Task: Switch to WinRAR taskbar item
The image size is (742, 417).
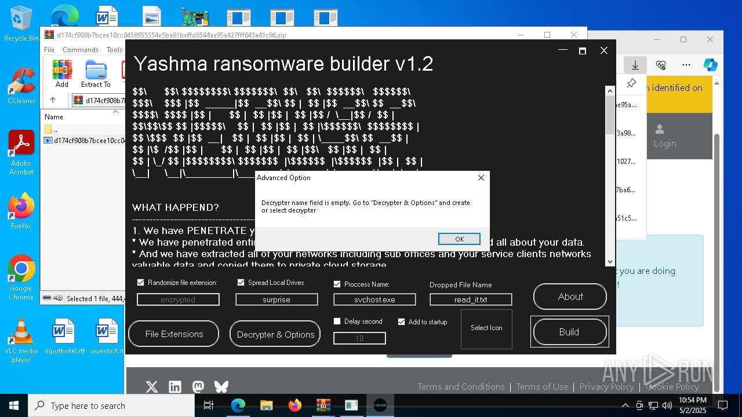Action: 323,405
